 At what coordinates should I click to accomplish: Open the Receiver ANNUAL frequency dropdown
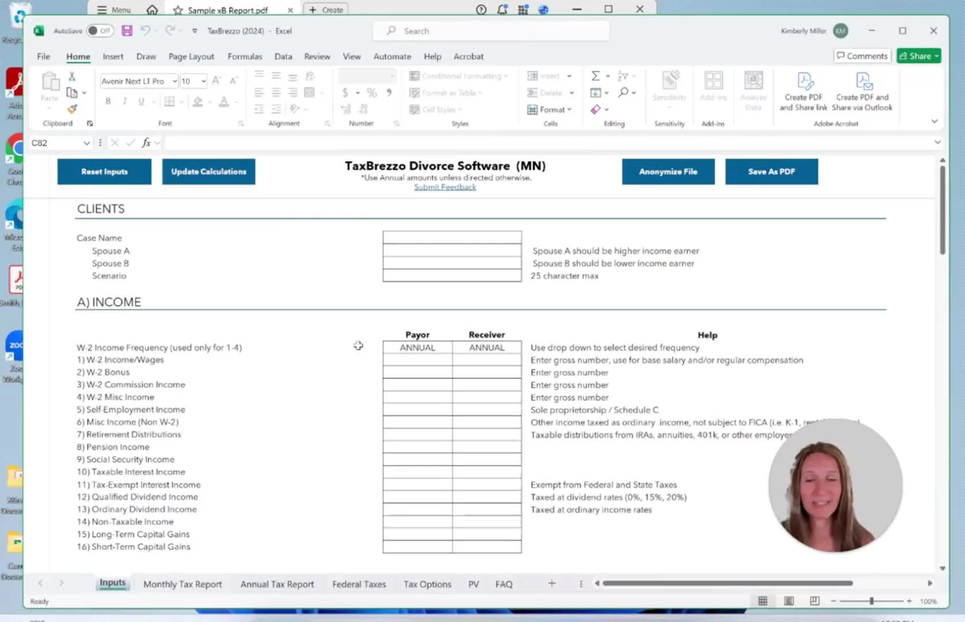(x=487, y=347)
